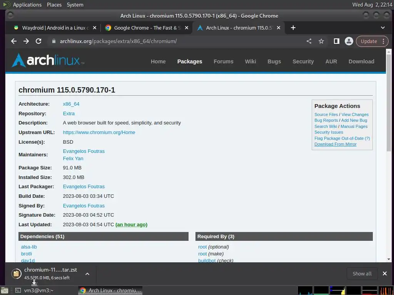Click Show all downloads

coord(362,273)
